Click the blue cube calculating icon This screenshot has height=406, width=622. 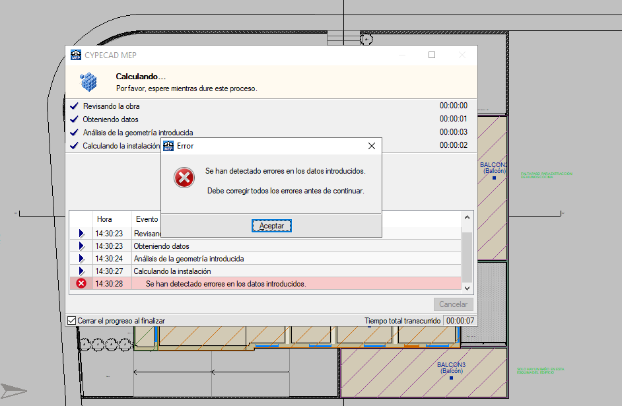click(88, 82)
